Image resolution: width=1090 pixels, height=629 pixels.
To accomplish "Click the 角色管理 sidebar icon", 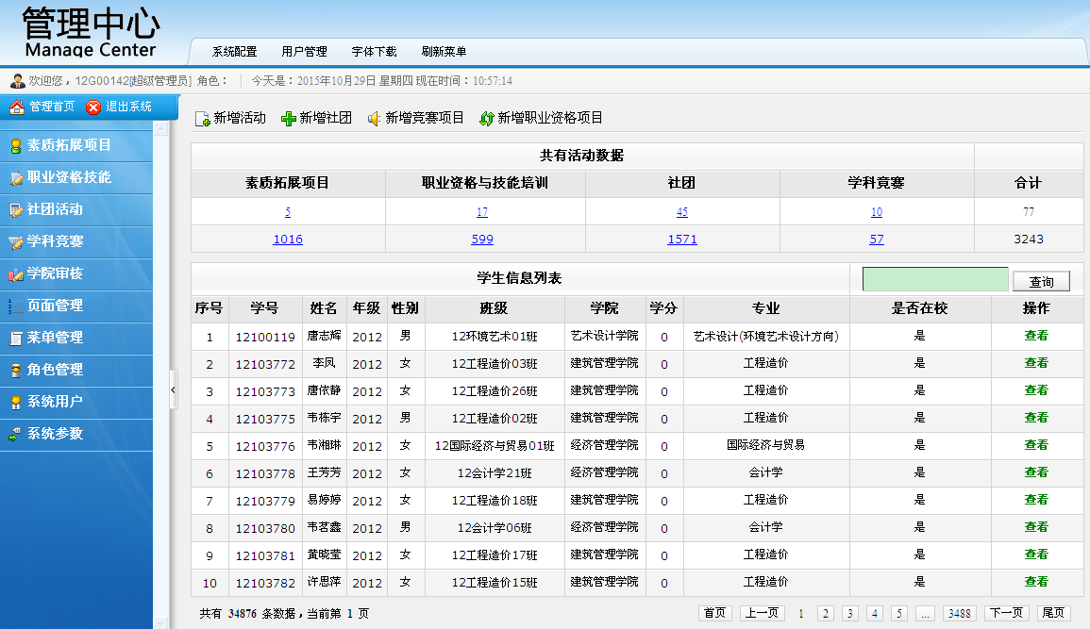I will pyautogui.click(x=15, y=370).
